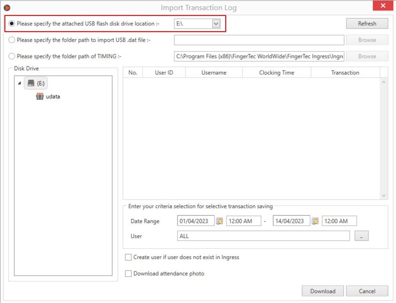Select the TIMING folder path radio option
The width and height of the screenshot is (396, 303).
(x=12, y=56)
